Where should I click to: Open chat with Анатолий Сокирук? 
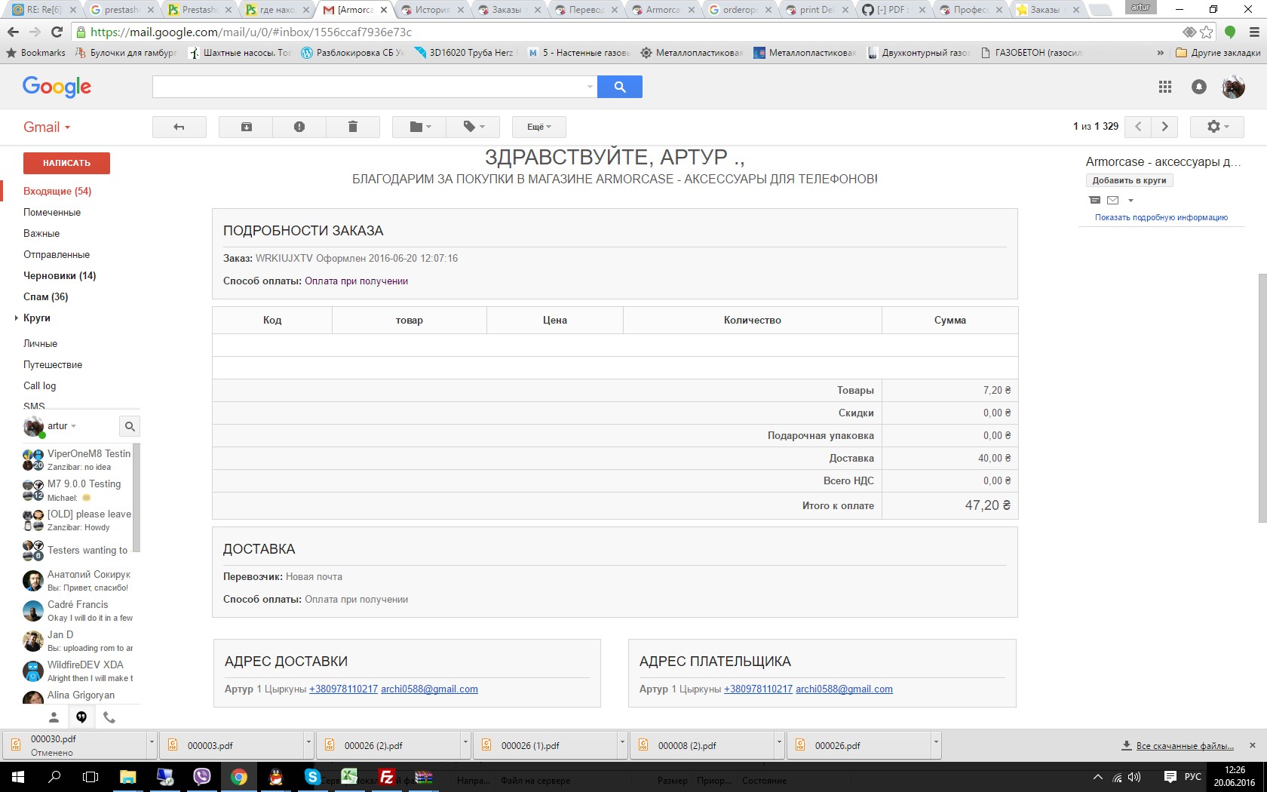pos(78,580)
